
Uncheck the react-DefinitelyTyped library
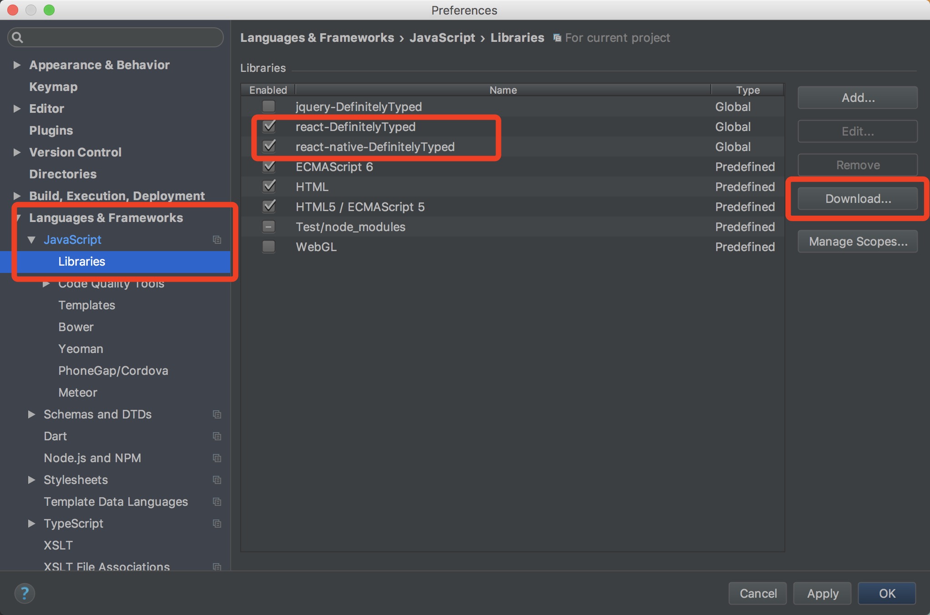tap(269, 126)
